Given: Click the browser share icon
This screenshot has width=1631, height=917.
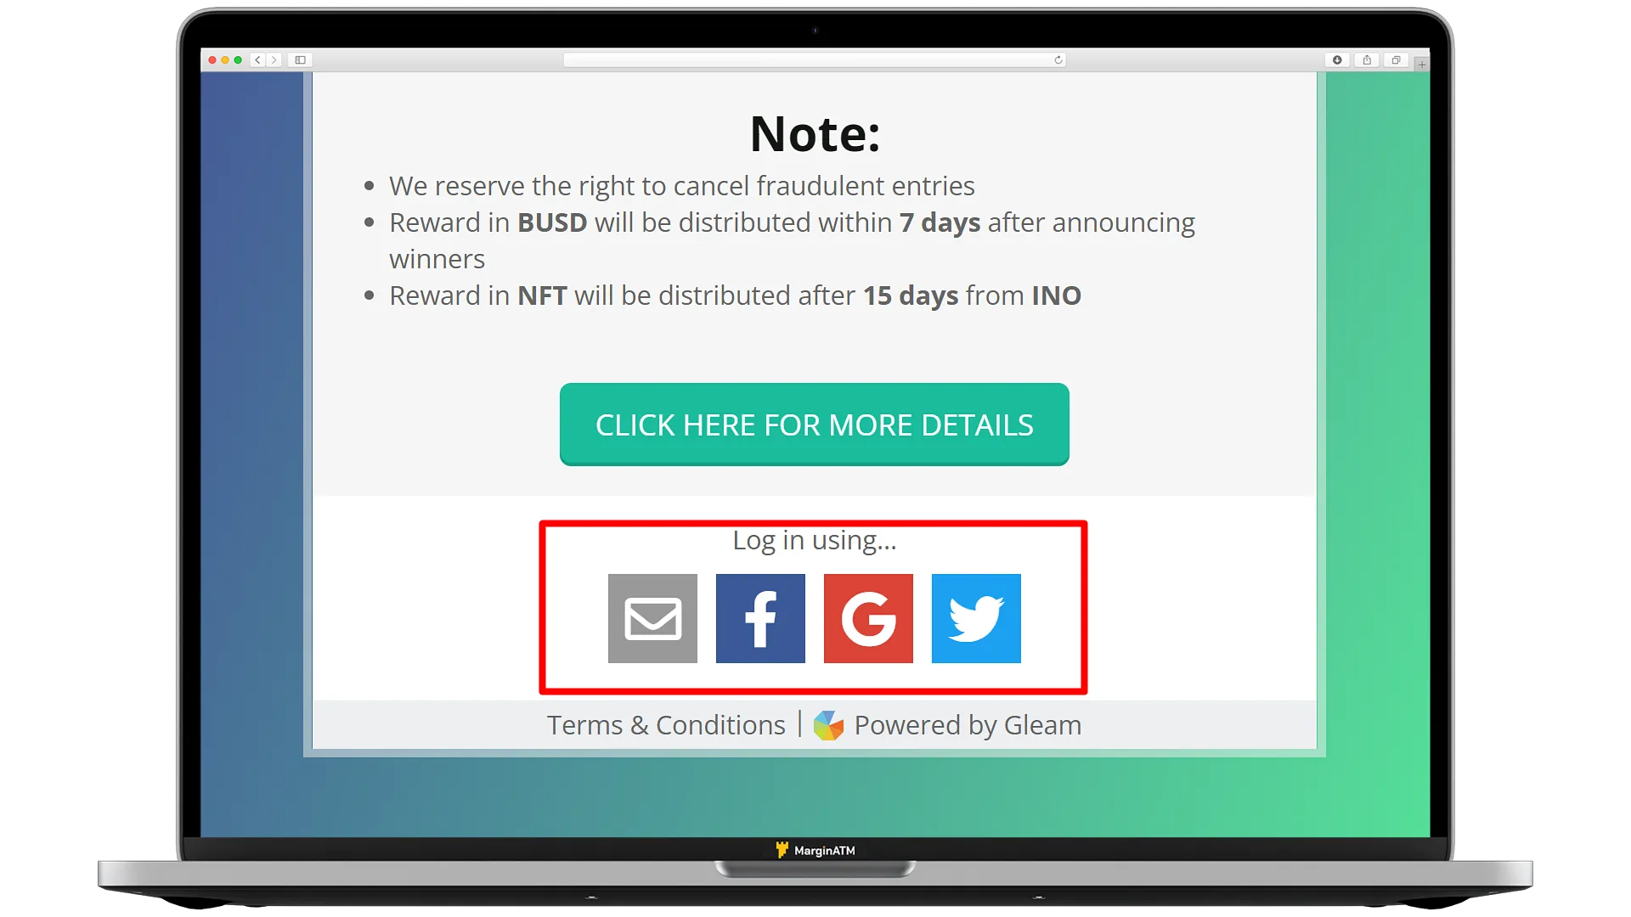Looking at the screenshot, I should tap(1367, 59).
